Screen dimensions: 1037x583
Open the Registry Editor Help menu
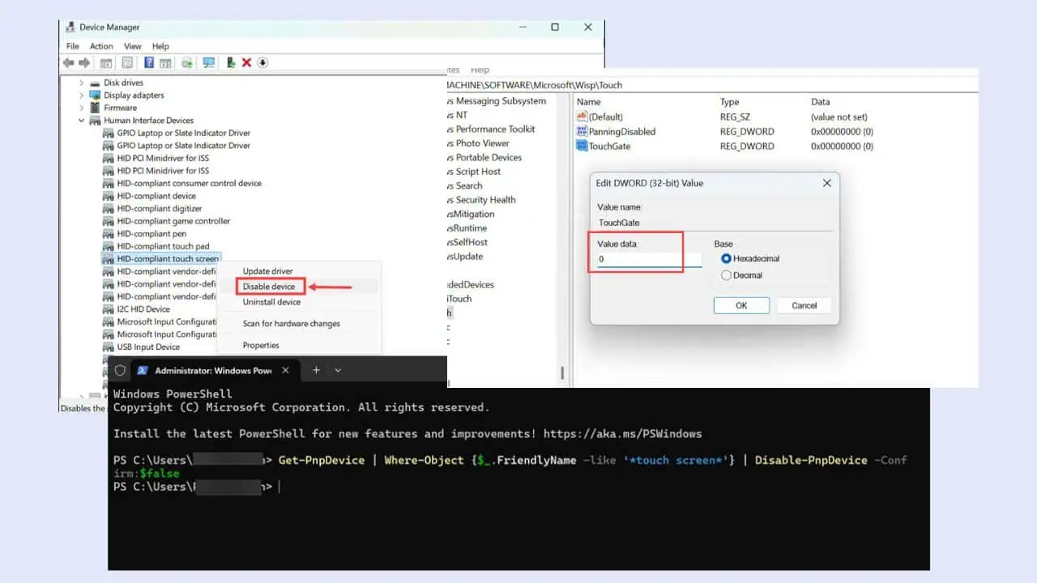pos(480,70)
